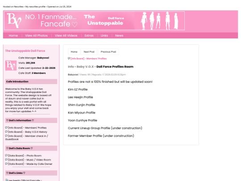This screenshot has width=241, height=181.
Task: Click bubble icon next to Baby V.O.X History
Action: [x=6, y=132]
